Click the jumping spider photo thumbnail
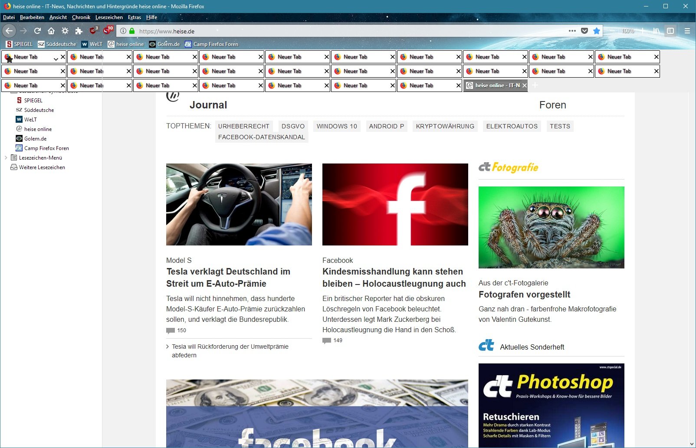The width and height of the screenshot is (696, 448). (x=551, y=227)
